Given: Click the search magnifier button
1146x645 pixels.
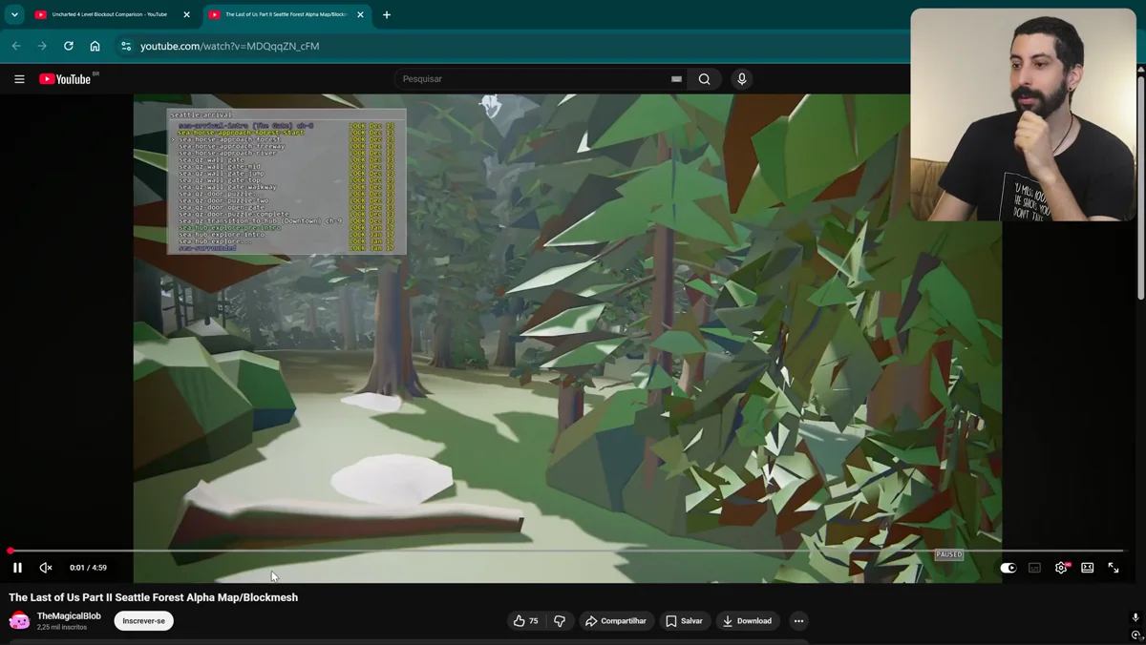Looking at the screenshot, I should click(x=704, y=79).
